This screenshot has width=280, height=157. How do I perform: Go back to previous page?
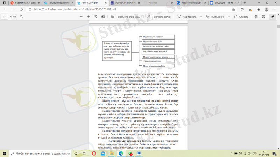(5, 9)
